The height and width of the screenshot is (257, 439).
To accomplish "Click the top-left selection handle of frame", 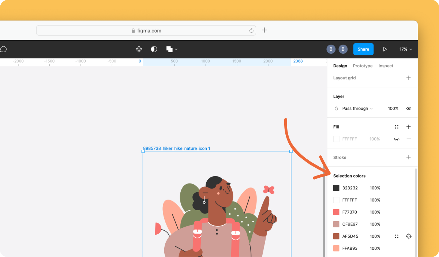I will coord(143,151).
